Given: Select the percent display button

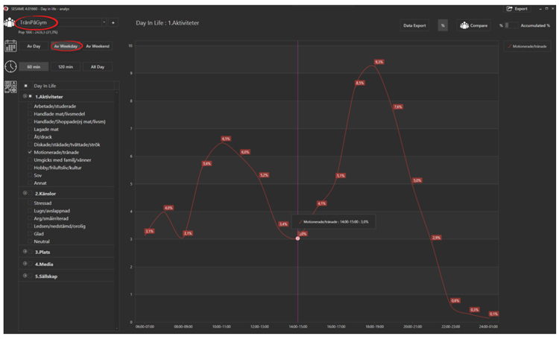Looking at the screenshot, I should pos(443,25).
